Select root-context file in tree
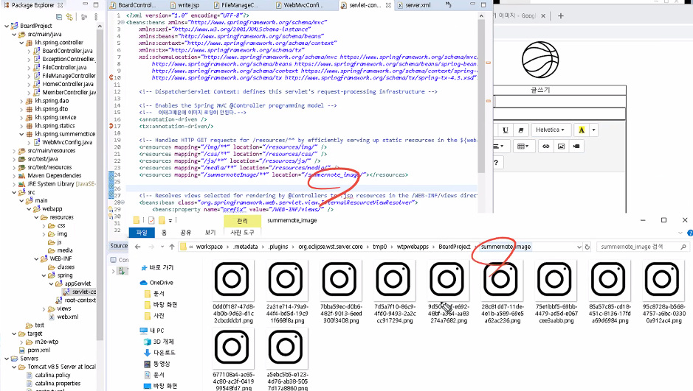This screenshot has height=391, width=693. [80, 300]
